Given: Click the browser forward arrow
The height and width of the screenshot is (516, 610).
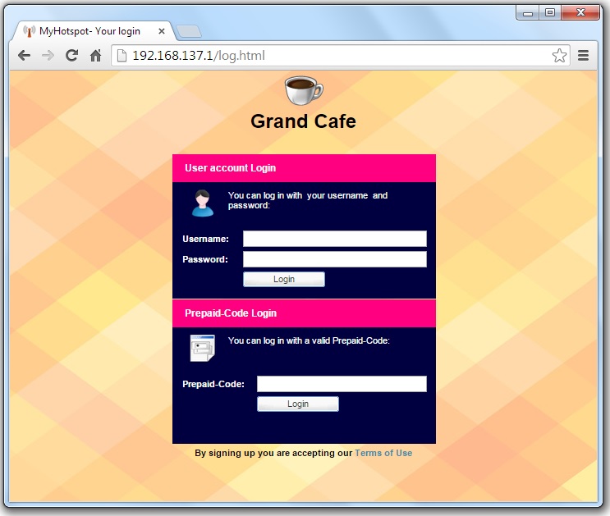Looking at the screenshot, I should pyautogui.click(x=48, y=56).
